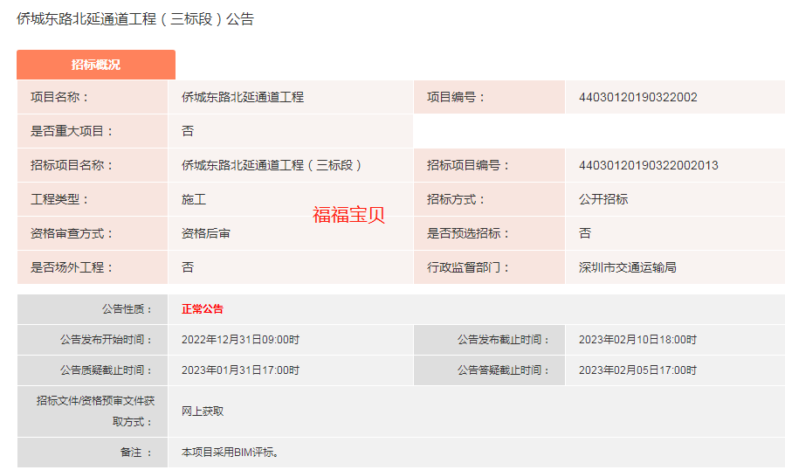Click the remark 本项目采用BIM评标。
The height and width of the screenshot is (470, 785).
230,453
